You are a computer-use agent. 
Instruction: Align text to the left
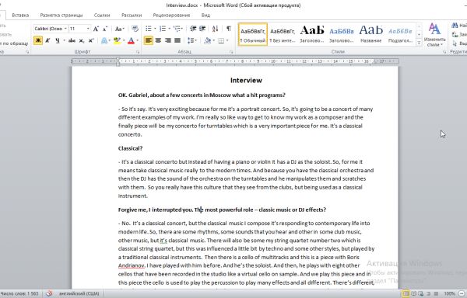pyautogui.click(x=149, y=40)
